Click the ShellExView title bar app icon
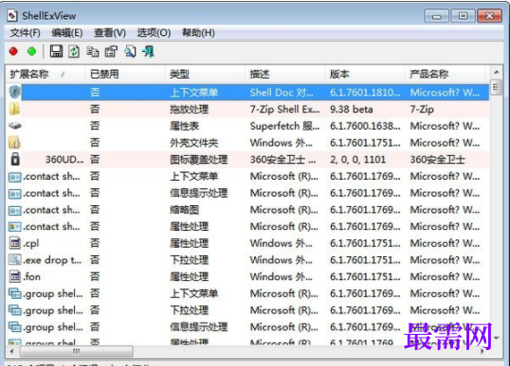The height and width of the screenshot is (366, 510). 12,15
